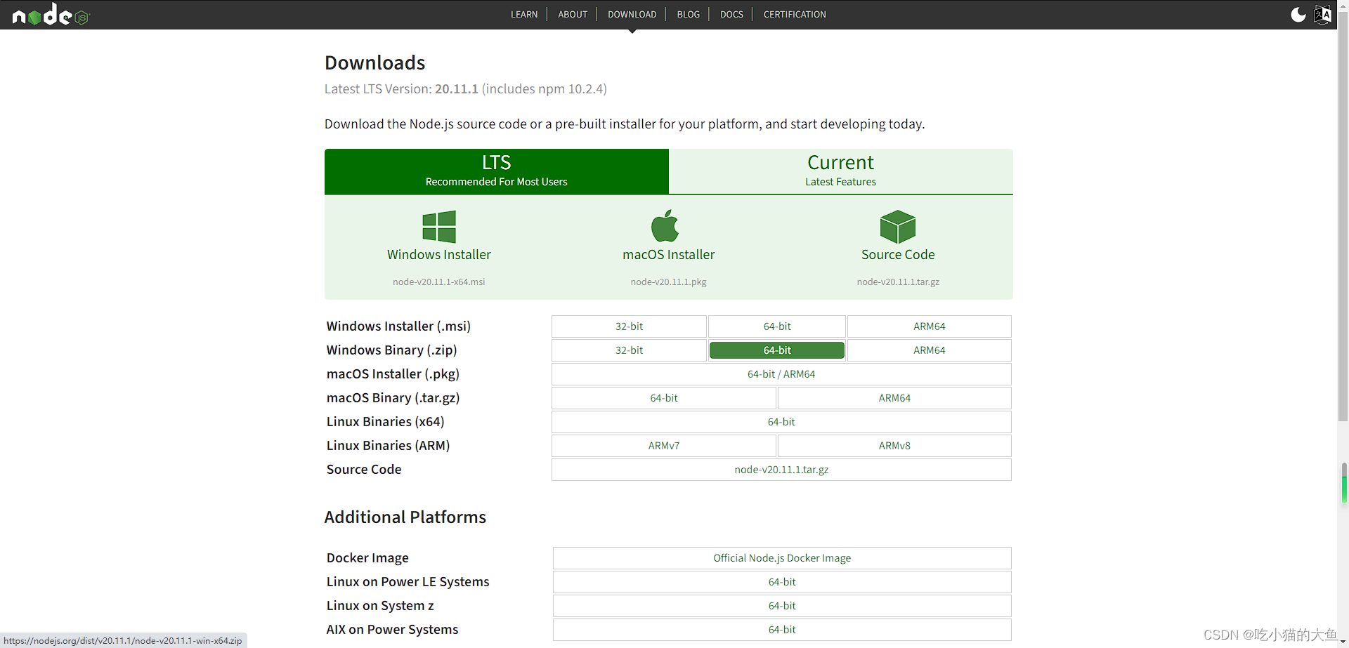Click the page vertical scrollbar thumb

point(1343,218)
